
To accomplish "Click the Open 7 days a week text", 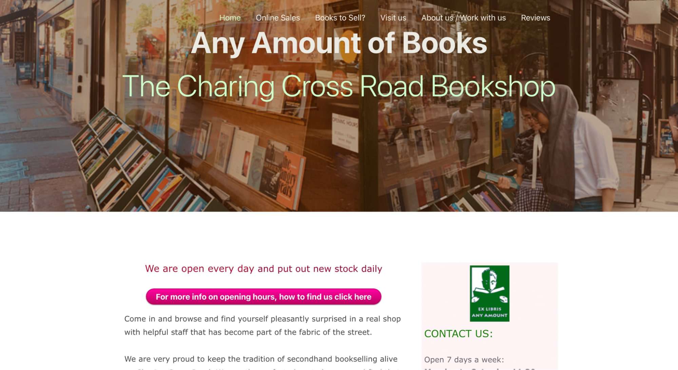I will [464, 360].
